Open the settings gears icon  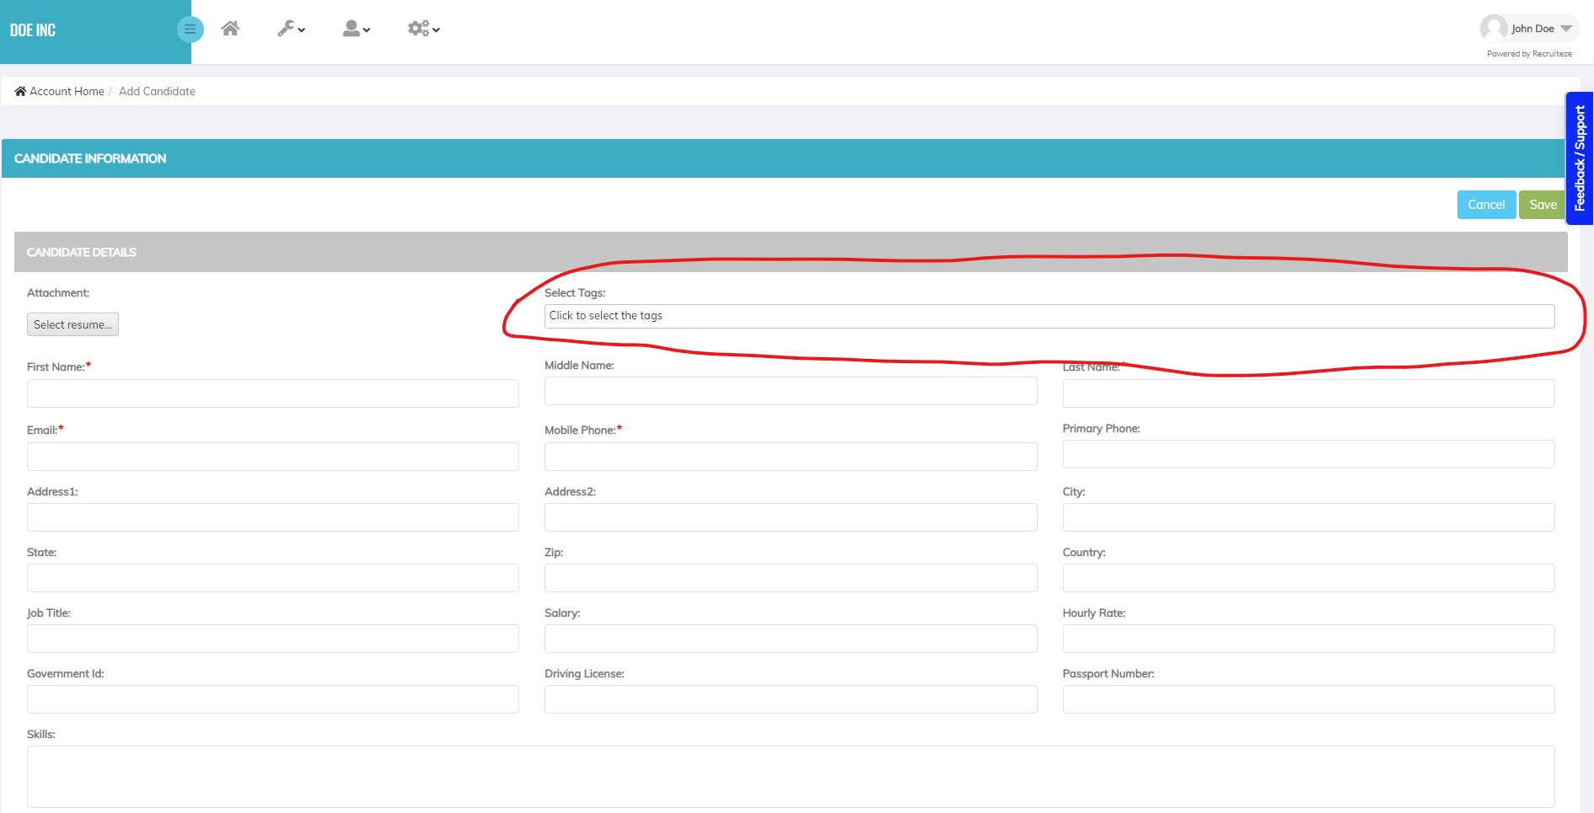click(x=417, y=28)
